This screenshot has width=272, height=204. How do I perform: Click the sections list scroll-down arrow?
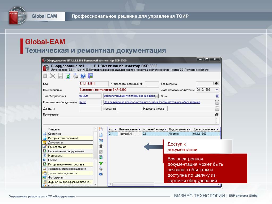(95, 184)
